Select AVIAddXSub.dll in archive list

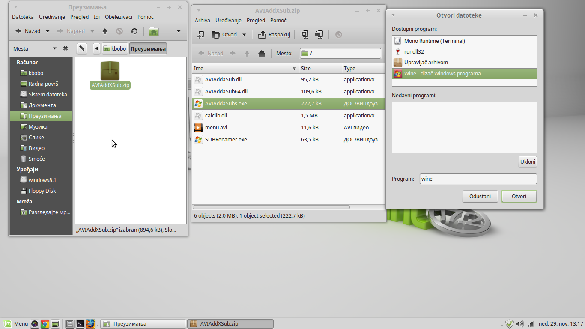tap(289, 80)
